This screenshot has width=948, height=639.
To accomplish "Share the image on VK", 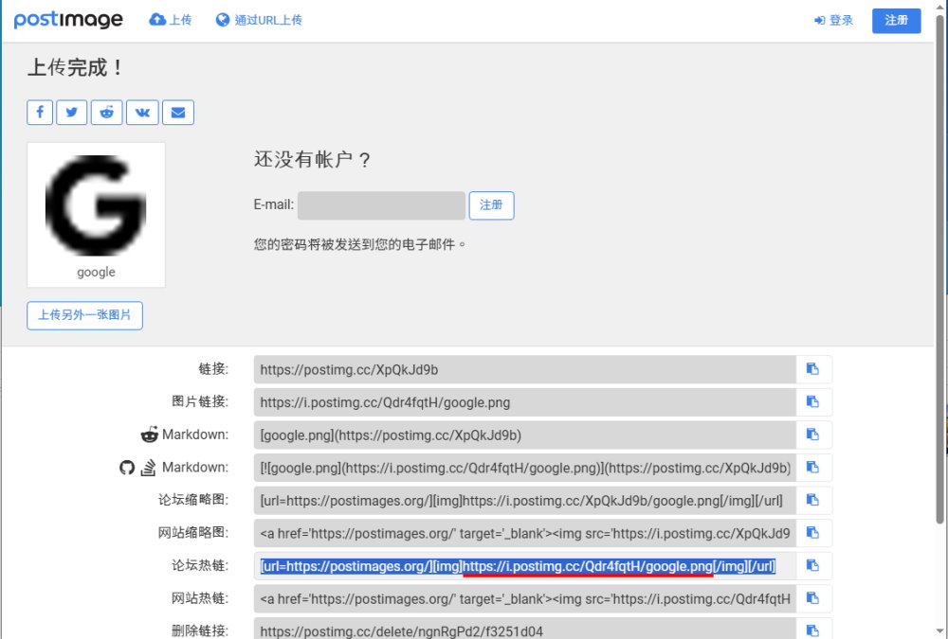I will [143, 113].
